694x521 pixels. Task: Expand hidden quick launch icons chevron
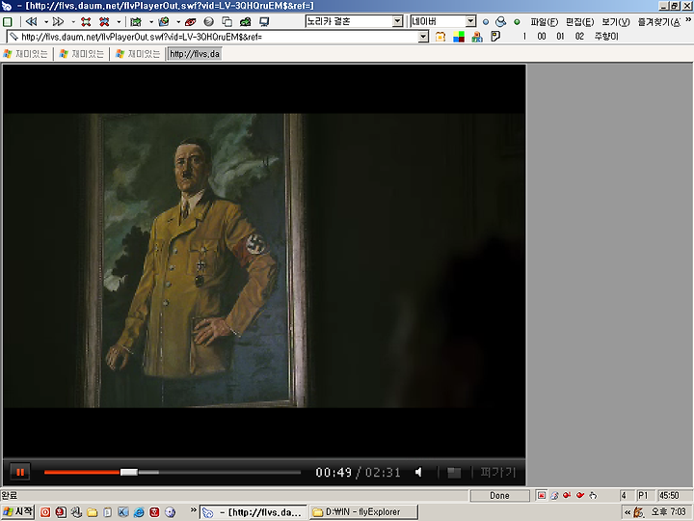click(x=193, y=510)
